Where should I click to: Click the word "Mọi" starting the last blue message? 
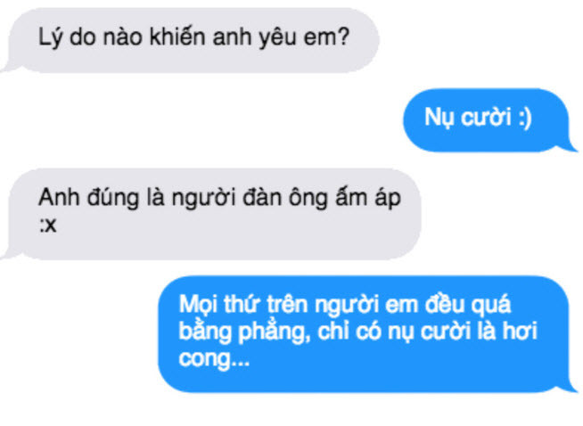tap(198, 305)
